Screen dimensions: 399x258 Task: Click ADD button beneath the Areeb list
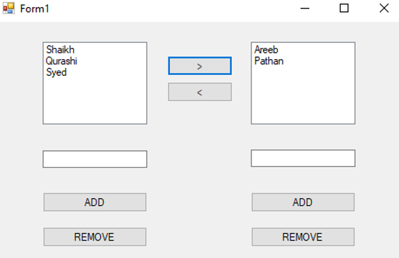click(x=303, y=202)
